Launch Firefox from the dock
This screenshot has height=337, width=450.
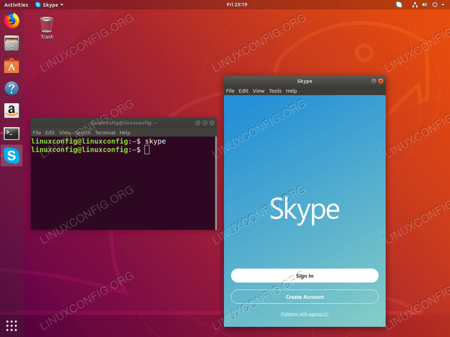coord(11,20)
